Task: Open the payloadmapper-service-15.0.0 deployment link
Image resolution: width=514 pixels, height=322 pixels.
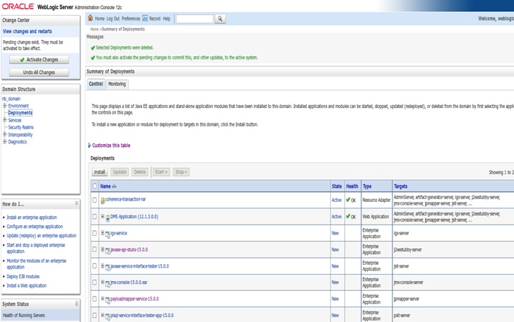Action: 134,299
